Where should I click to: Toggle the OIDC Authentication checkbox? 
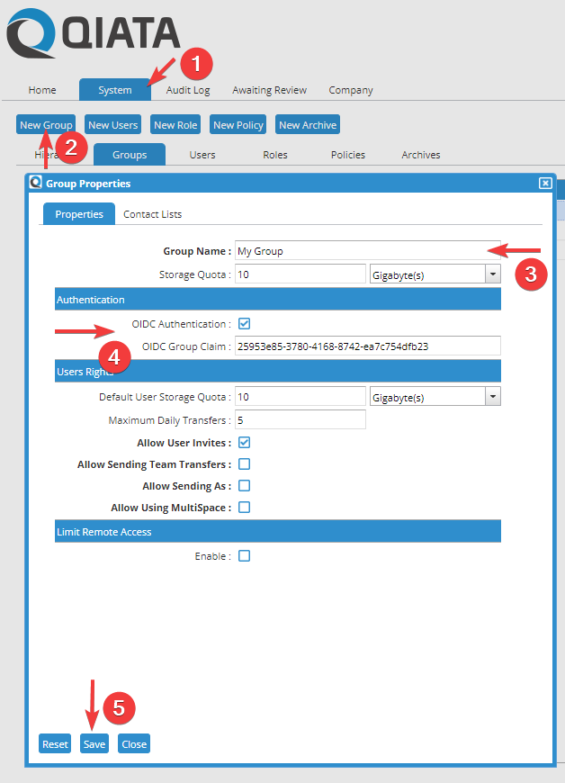[244, 323]
